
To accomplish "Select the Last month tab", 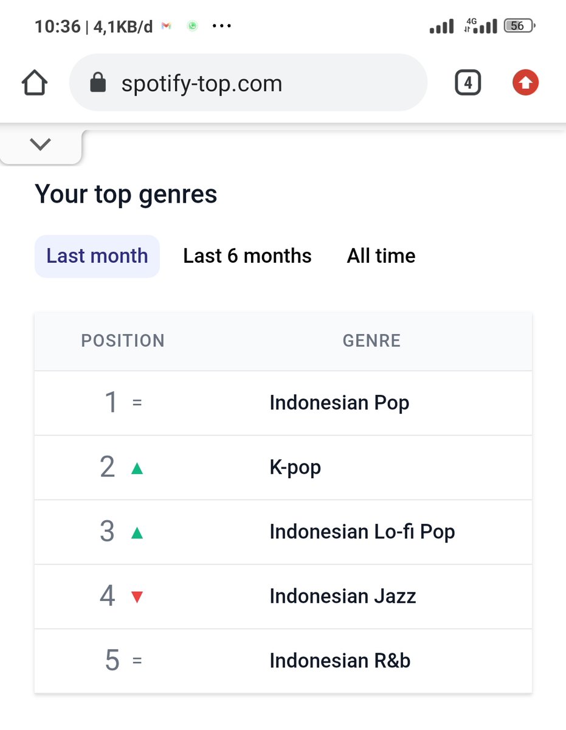I will point(97,256).
